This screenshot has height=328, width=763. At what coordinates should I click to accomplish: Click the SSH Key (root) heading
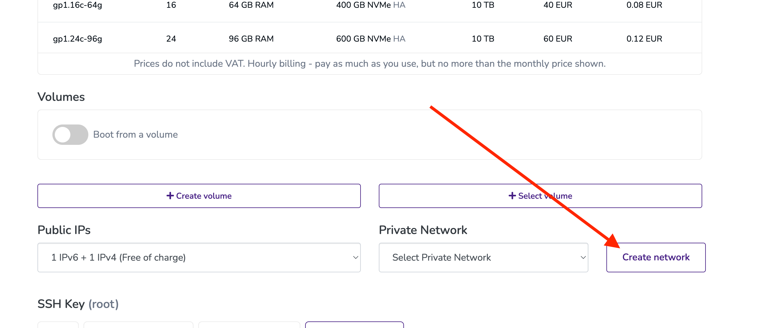coord(78,304)
